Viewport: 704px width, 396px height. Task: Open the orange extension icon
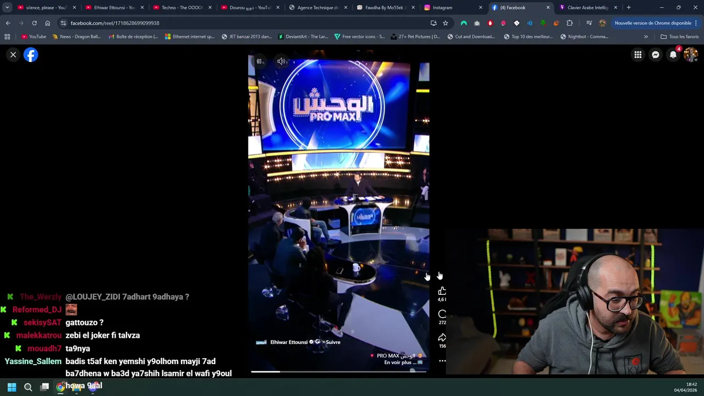click(x=556, y=23)
